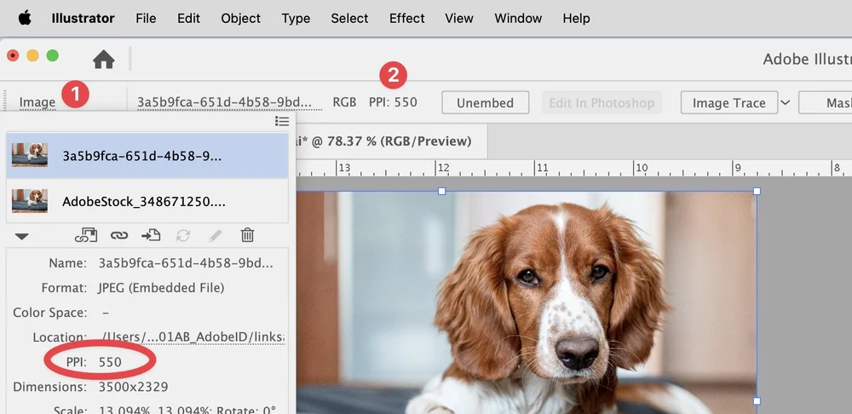Click the Edit Original pencil icon
This screenshot has width=852, height=414.
(216, 235)
